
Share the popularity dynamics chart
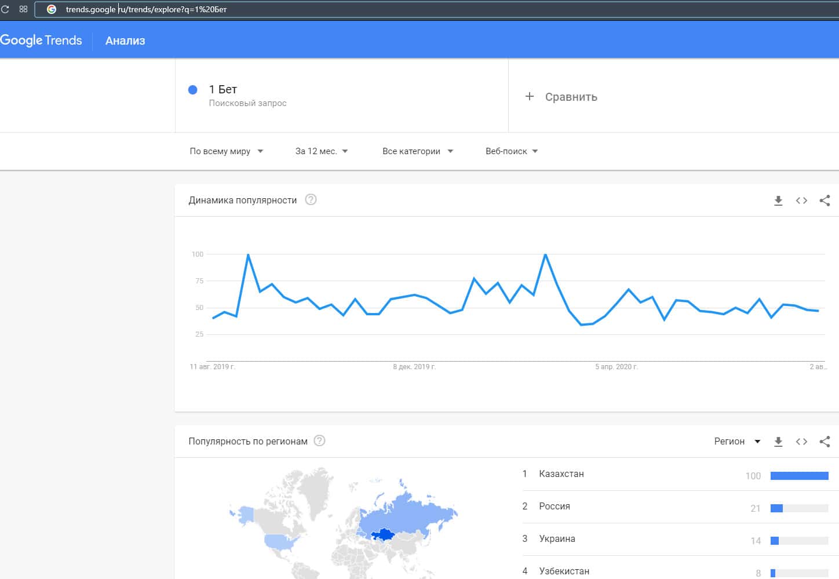point(825,201)
